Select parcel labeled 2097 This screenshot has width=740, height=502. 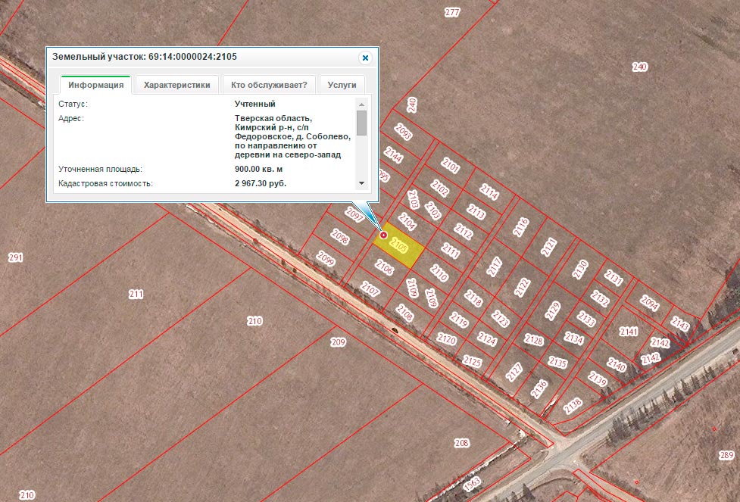click(x=354, y=215)
